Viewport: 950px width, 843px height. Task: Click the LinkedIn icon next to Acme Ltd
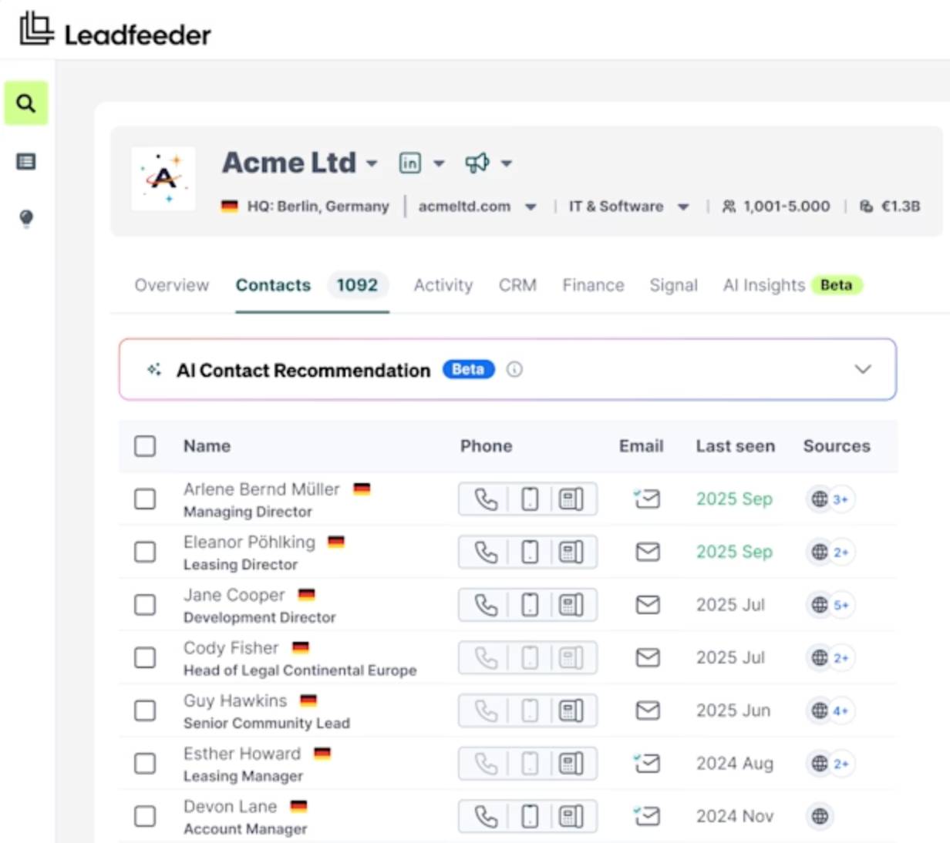410,163
